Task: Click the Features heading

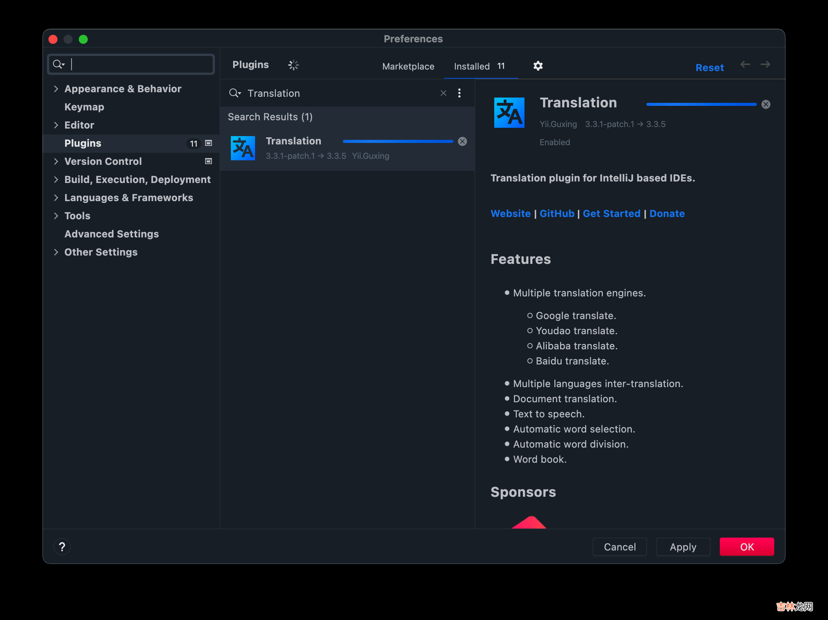Action: pos(520,259)
